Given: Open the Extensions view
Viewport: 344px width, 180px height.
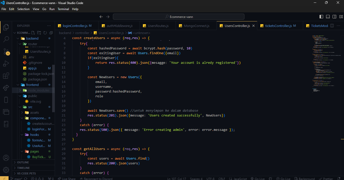Looking at the screenshot, I should tap(6, 76).
